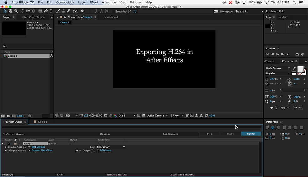Click the h264.mov output file link
The image size is (308, 177).
(105, 150)
